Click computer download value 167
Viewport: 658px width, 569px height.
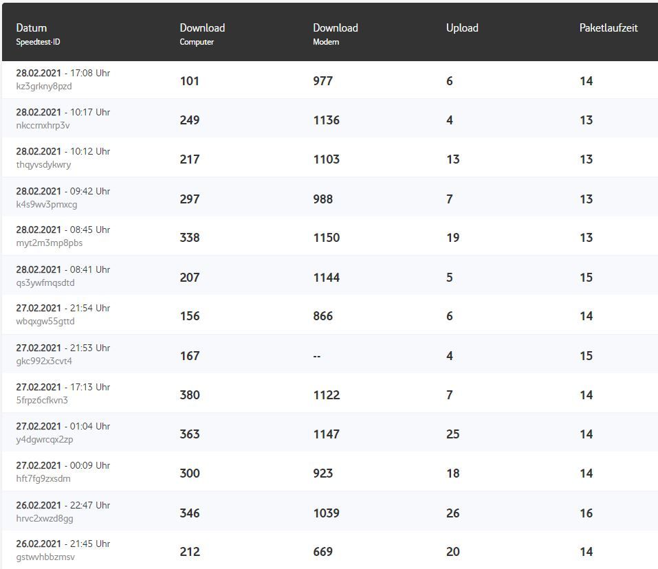click(x=190, y=356)
